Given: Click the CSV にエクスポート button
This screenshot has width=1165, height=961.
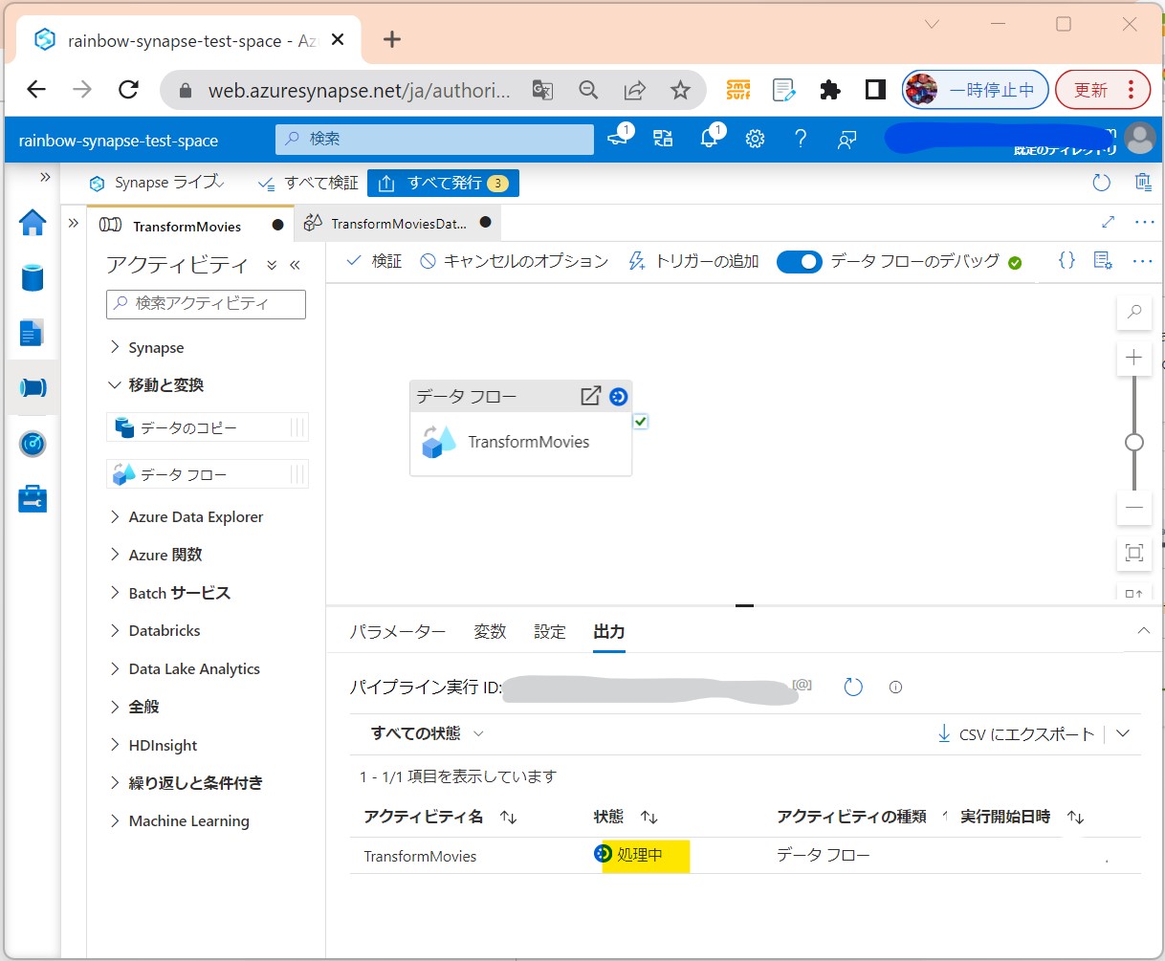Looking at the screenshot, I should [x=1015, y=733].
